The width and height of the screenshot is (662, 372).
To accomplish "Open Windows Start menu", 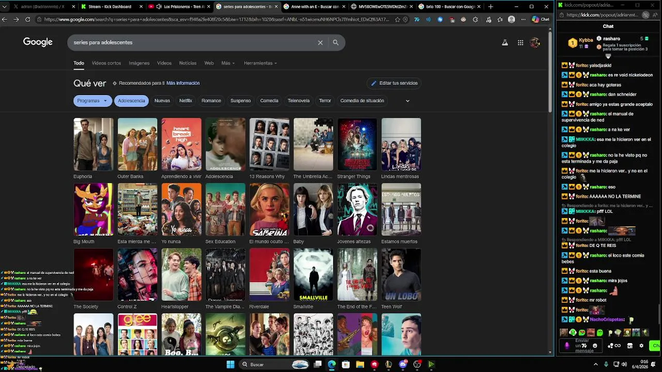I will 230,364.
